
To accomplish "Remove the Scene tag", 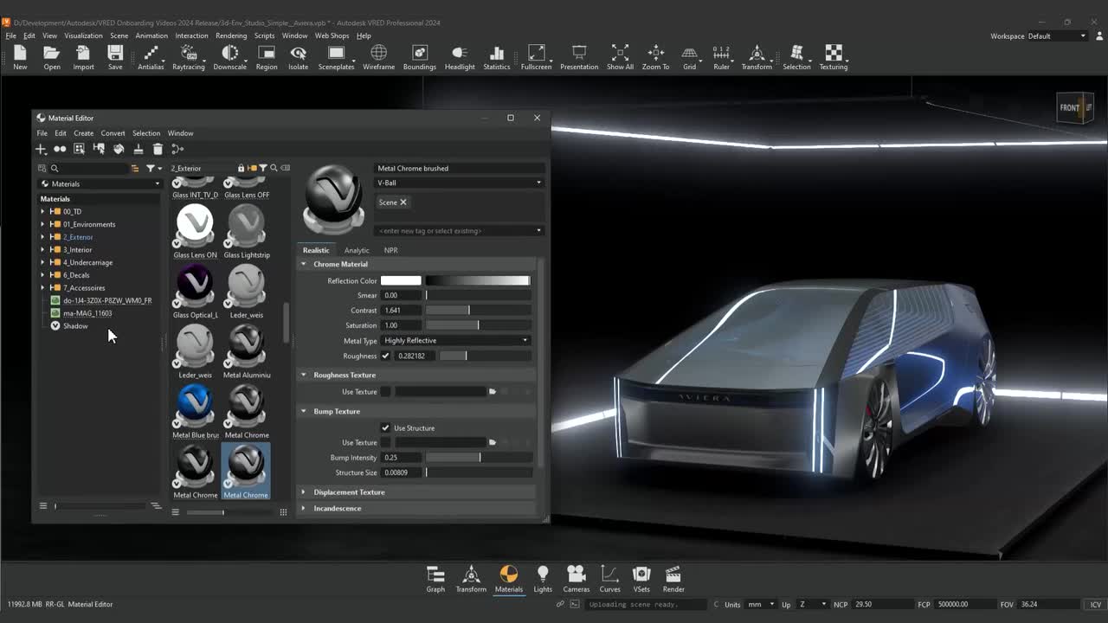I will tap(403, 202).
